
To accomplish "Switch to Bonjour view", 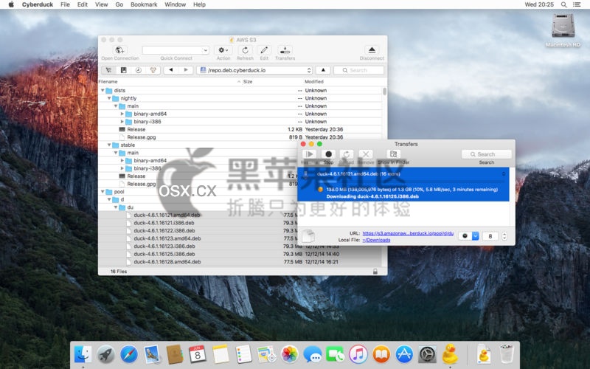I will coord(153,70).
